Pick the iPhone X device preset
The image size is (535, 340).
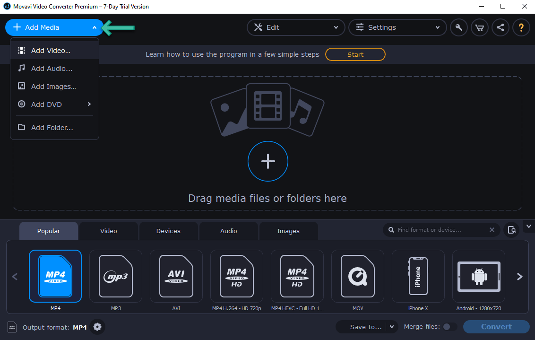[418, 276]
